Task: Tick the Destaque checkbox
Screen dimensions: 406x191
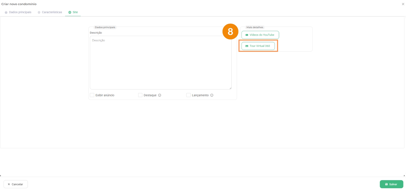Action: (140, 95)
